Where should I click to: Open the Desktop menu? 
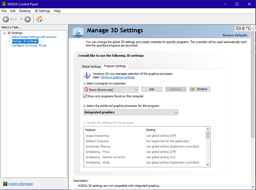click(x=25, y=11)
